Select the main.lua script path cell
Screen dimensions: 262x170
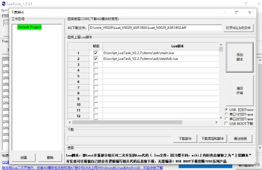161,53
